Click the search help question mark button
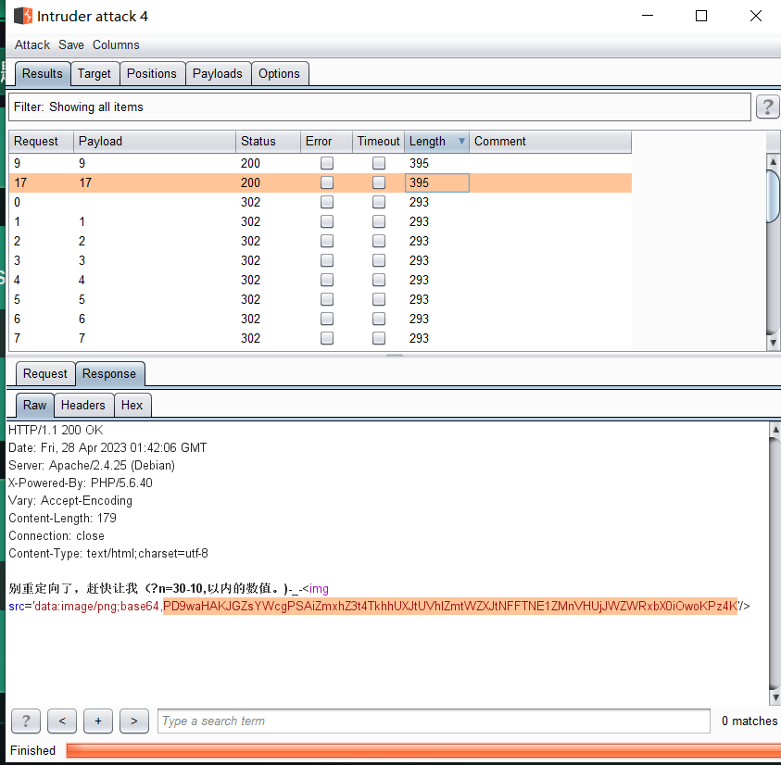The height and width of the screenshot is (765, 781). pyautogui.click(x=25, y=721)
